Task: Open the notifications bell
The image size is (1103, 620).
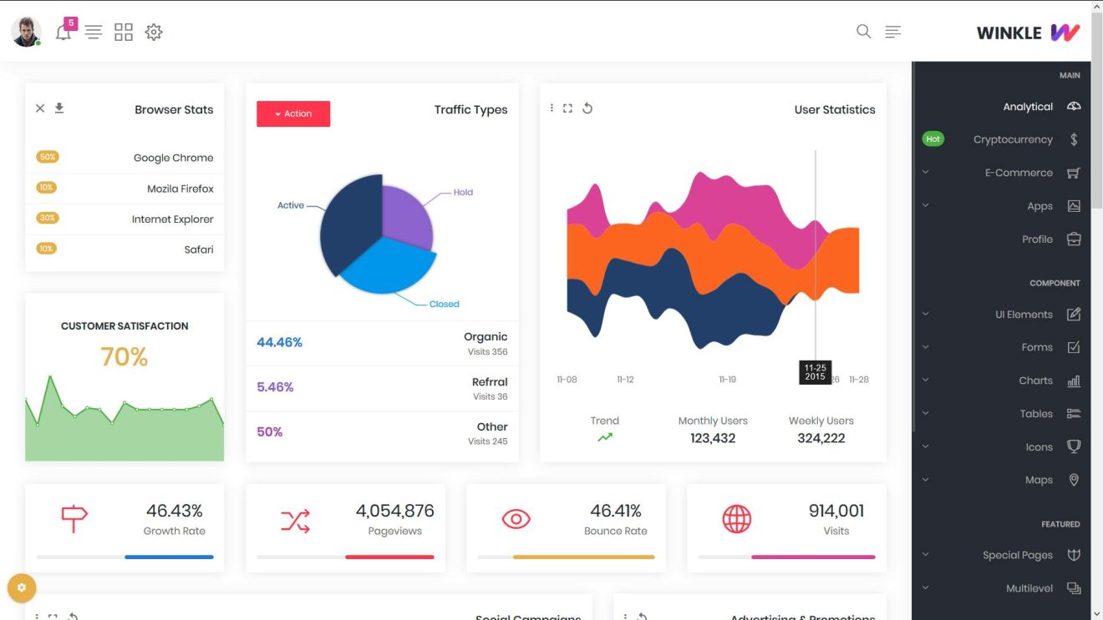Action: (x=64, y=32)
